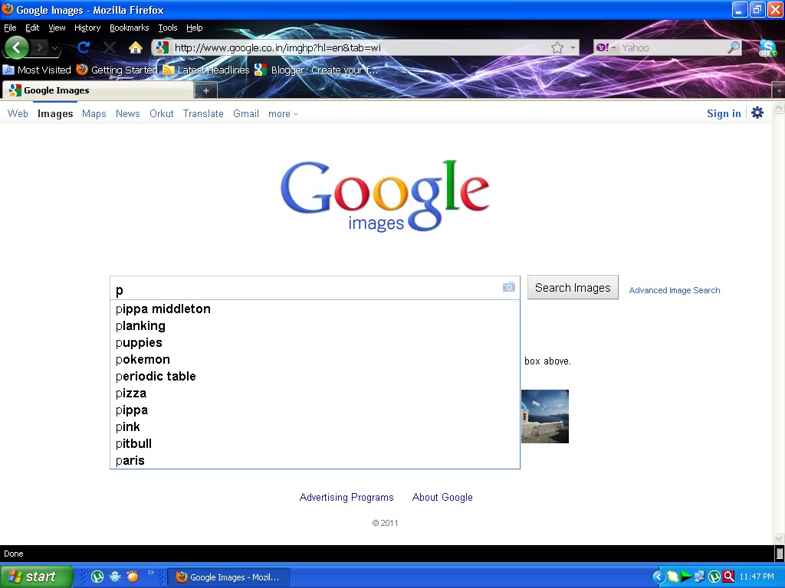Image resolution: width=785 pixels, height=588 pixels.
Task: Open the History menu
Action: tap(87, 28)
